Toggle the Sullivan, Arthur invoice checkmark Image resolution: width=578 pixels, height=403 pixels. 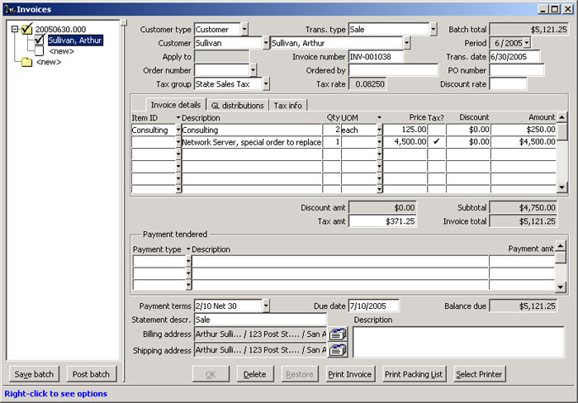coord(40,40)
